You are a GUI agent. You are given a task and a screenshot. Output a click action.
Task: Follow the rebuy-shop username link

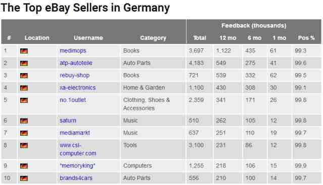pyautogui.click(x=75, y=75)
